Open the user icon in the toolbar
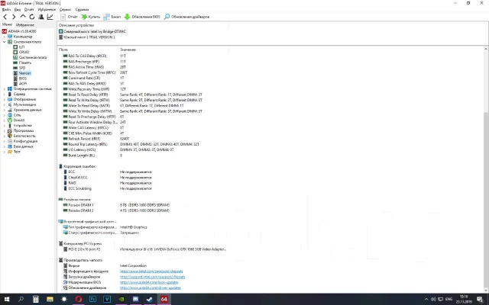Viewport: 489px width, 305px height. pos(40,17)
